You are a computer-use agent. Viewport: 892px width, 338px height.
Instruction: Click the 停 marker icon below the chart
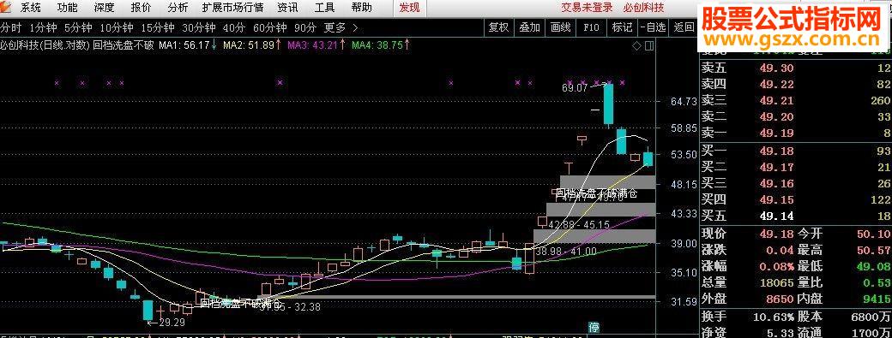[594, 327]
